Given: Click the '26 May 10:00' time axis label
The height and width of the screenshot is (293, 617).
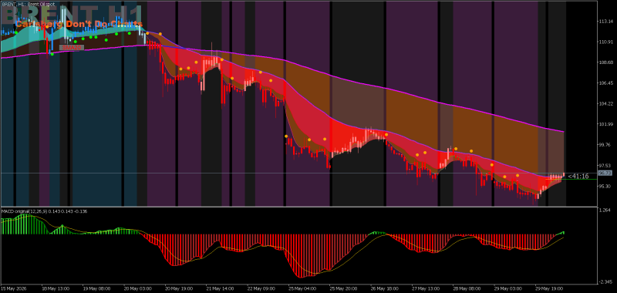Looking at the screenshot, I should (383, 288).
